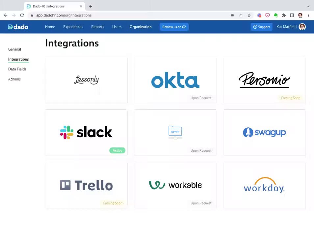Click Upon Request label on Workable card
The width and height of the screenshot is (314, 237).
coord(201,203)
